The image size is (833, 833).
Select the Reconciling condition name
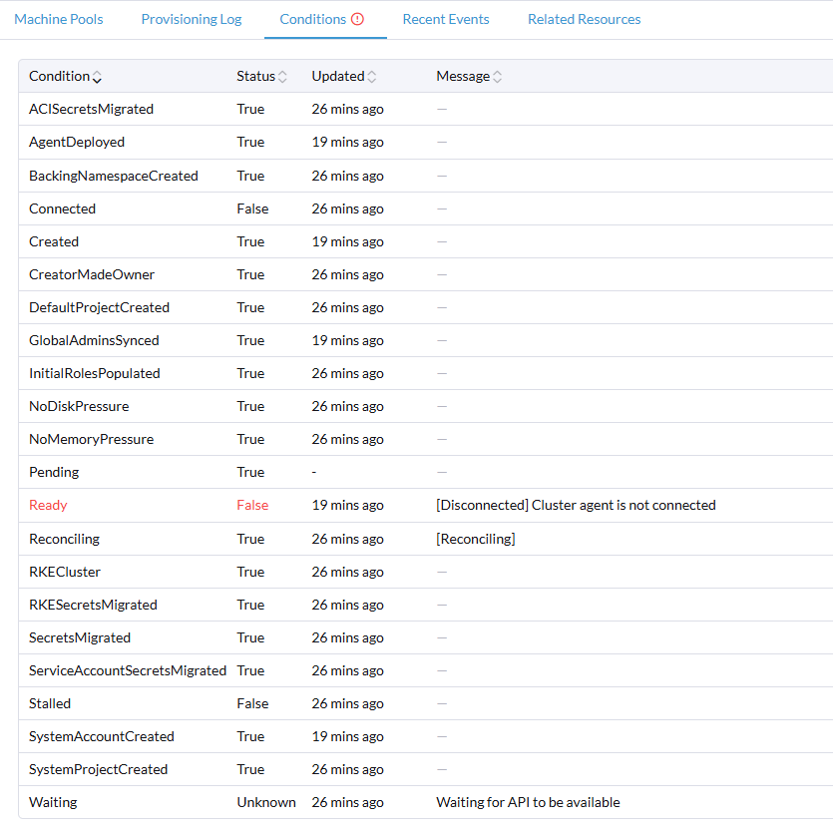(64, 540)
